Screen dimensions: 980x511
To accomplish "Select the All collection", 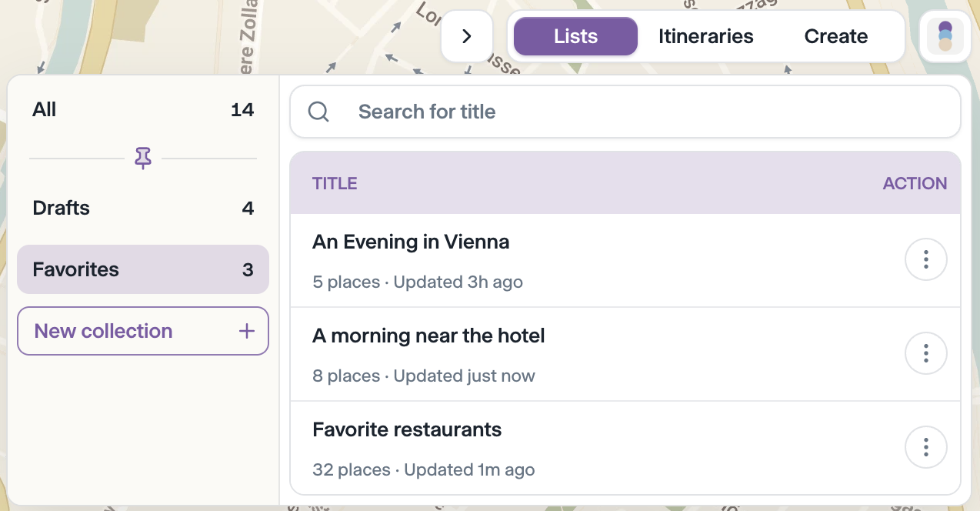I will click(143, 110).
